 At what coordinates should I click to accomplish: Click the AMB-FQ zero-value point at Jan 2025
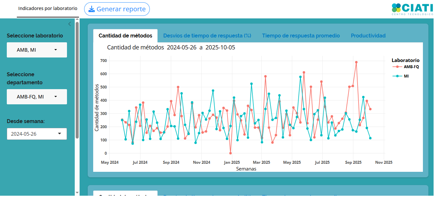click(x=230, y=153)
